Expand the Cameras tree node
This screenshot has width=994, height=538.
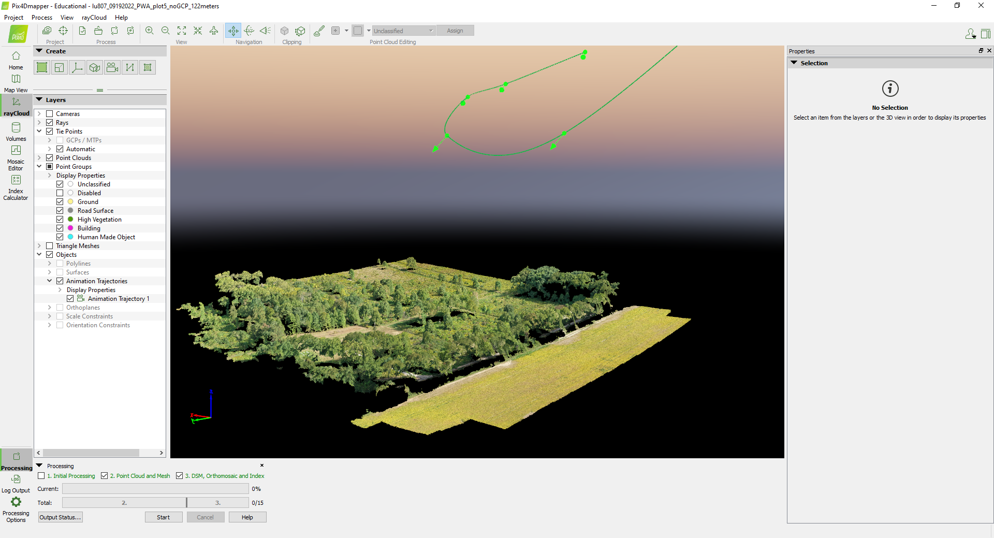(39, 114)
